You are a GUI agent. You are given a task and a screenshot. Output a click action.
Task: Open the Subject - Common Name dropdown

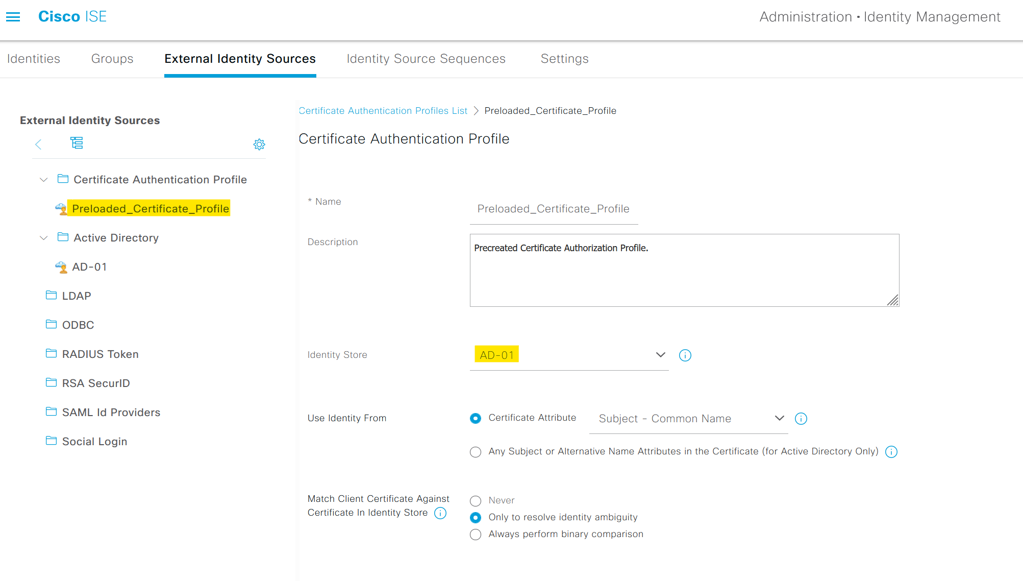(780, 418)
